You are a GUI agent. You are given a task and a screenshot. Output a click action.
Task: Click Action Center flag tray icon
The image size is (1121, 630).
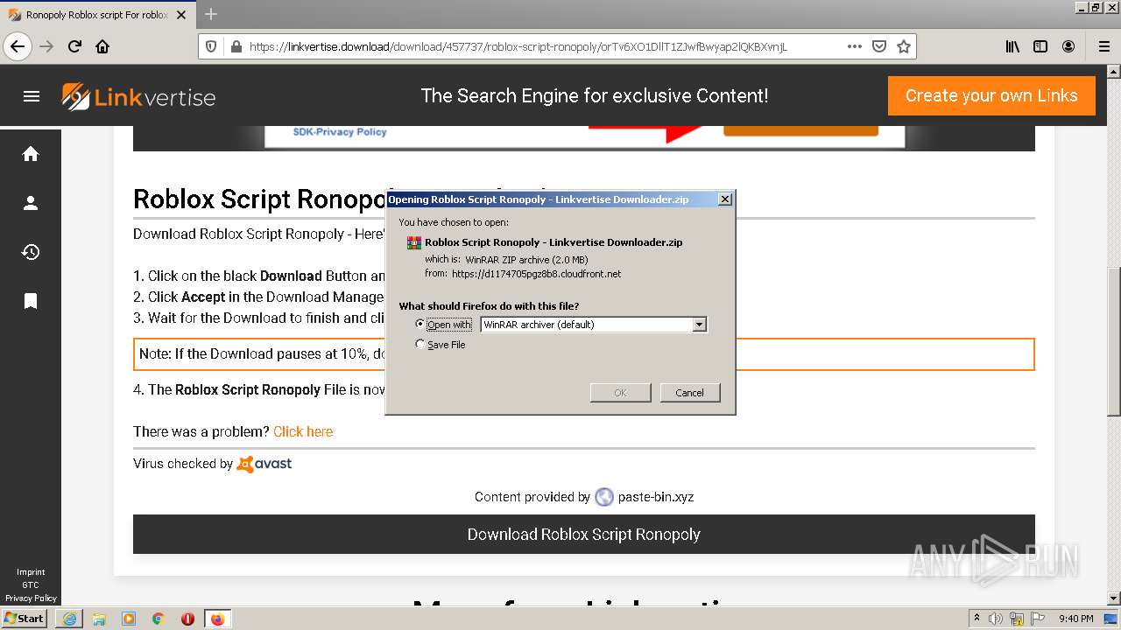[1036, 619]
